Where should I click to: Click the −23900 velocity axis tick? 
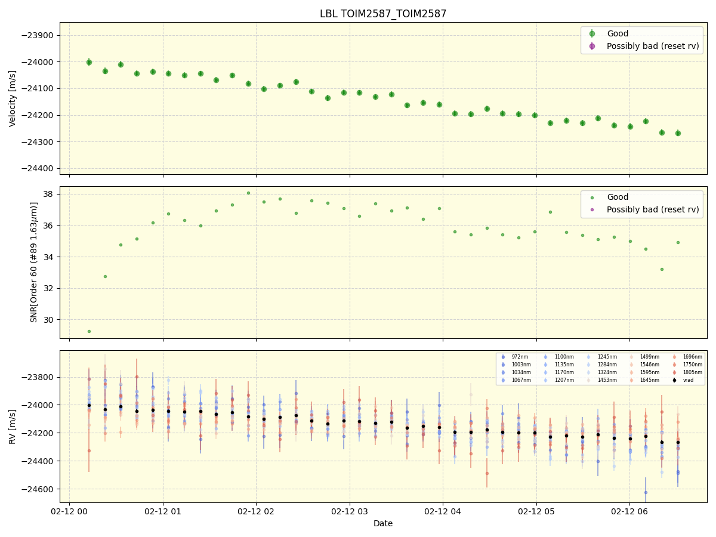coord(37,35)
